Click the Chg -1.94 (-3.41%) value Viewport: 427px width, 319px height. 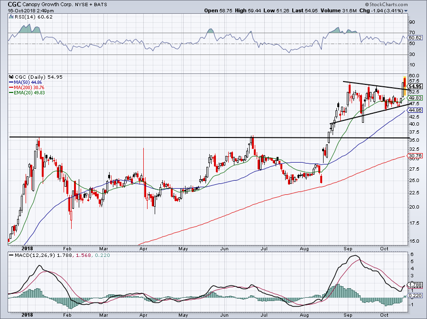(x=381, y=10)
